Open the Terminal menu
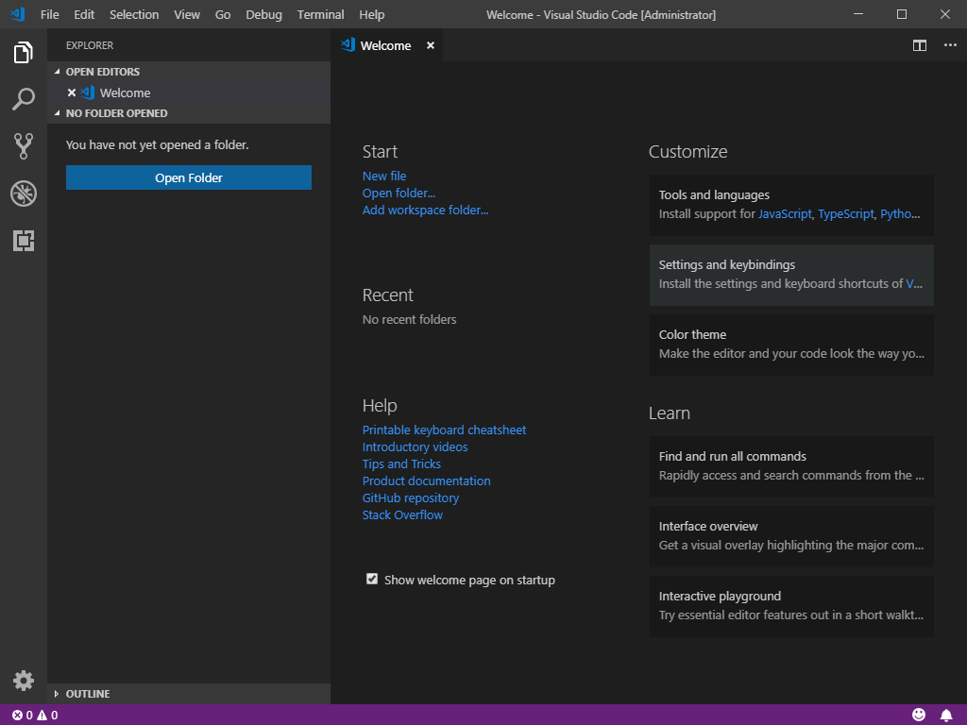This screenshot has height=725, width=967. [320, 14]
